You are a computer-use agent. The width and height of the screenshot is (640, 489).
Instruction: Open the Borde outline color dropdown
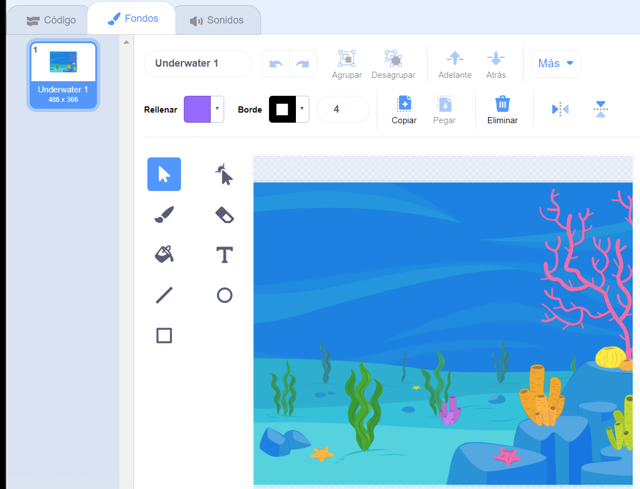(302, 109)
